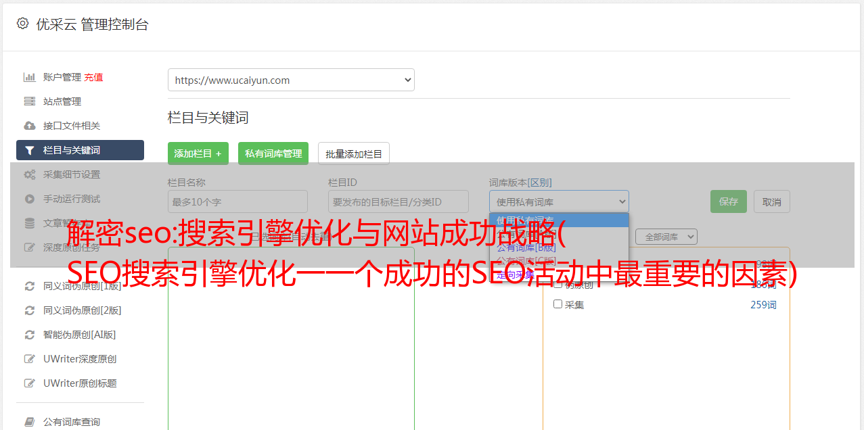
Task: Click the bar chart icon beside 账户管理
Action: (x=29, y=77)
